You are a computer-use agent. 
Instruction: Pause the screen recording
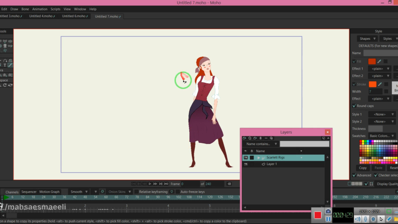click(328, 219)
